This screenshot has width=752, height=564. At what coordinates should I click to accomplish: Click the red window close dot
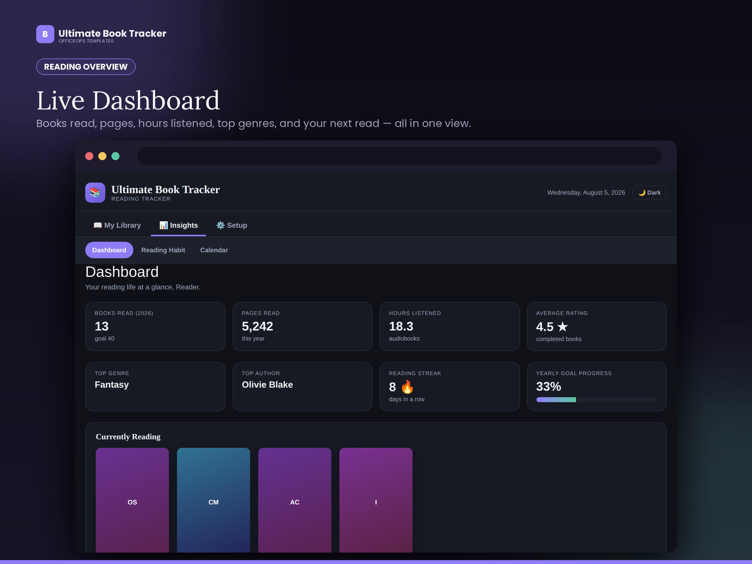click(89, 156)
